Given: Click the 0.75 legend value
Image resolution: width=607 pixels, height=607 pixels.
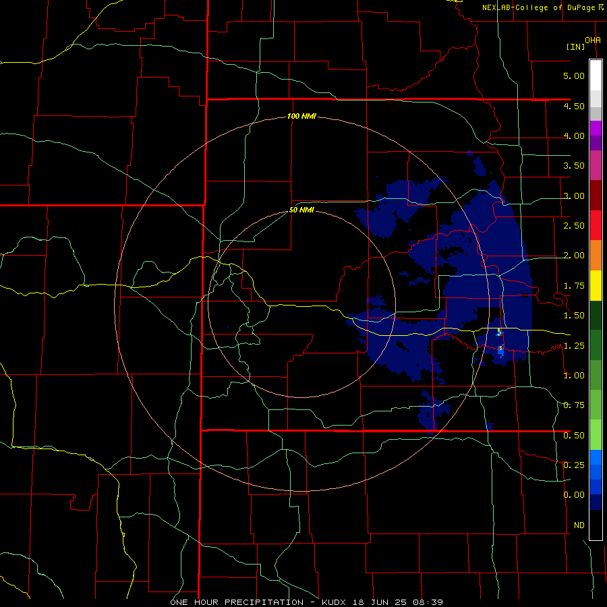Looking at the screenshot, I should (574, 405).
